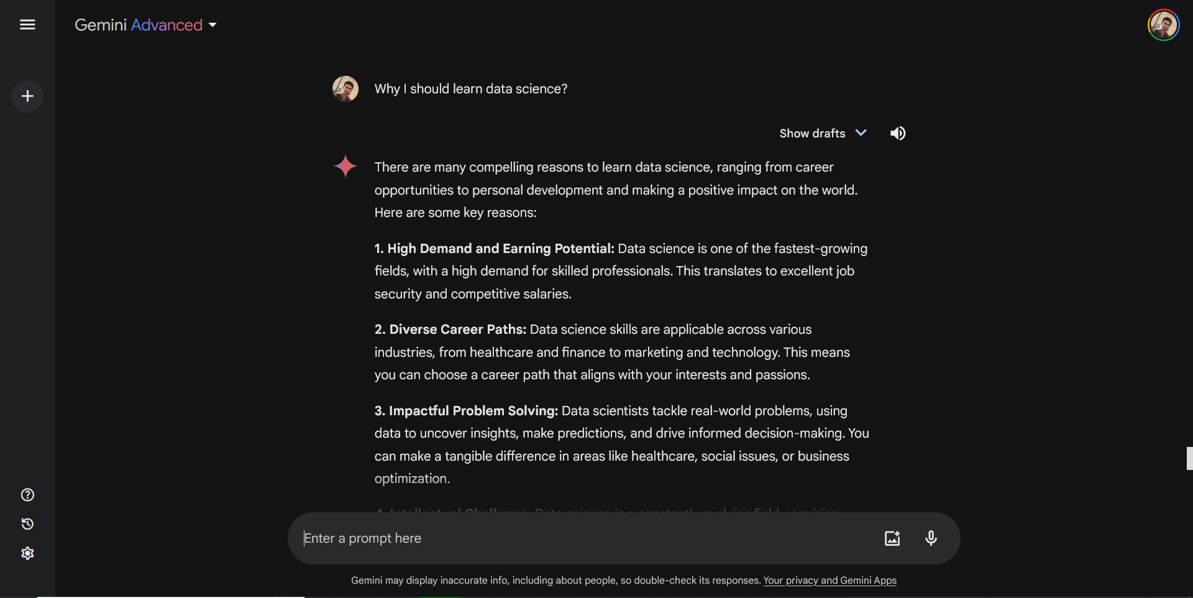
Task: Open Your privacy and Gemini Apps link
Action: (830, 581)
